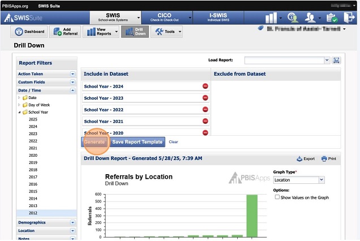Expand the Location filter section
This screenshot has height=241, width=360.
coord(72,231)
